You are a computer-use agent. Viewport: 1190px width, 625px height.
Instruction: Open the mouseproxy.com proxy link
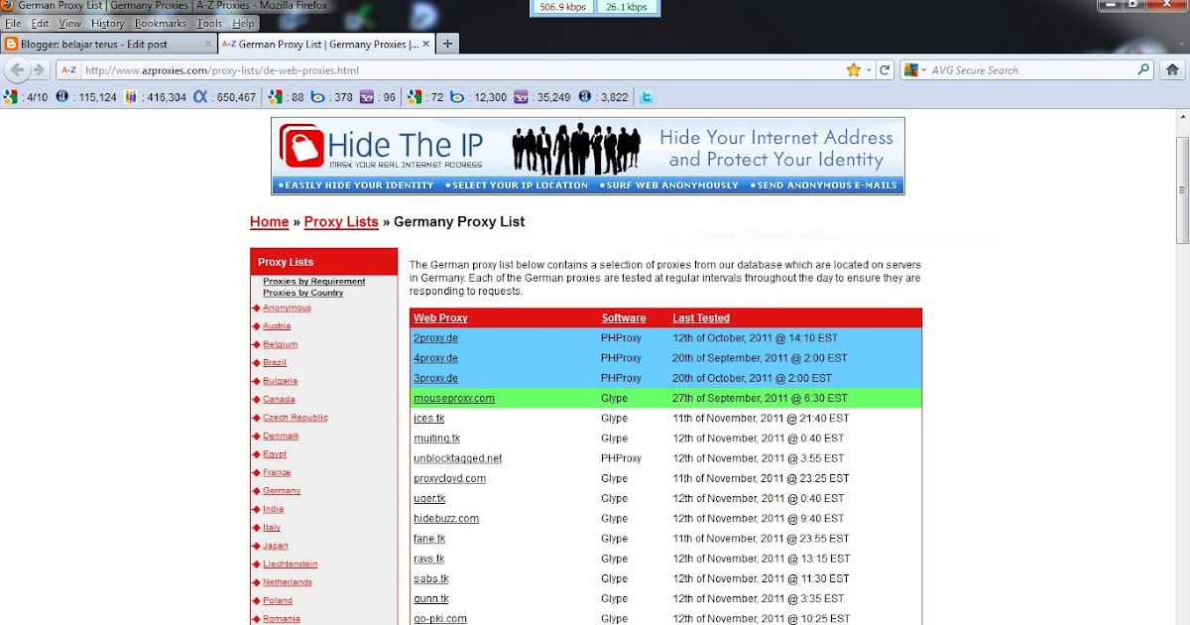454,398
